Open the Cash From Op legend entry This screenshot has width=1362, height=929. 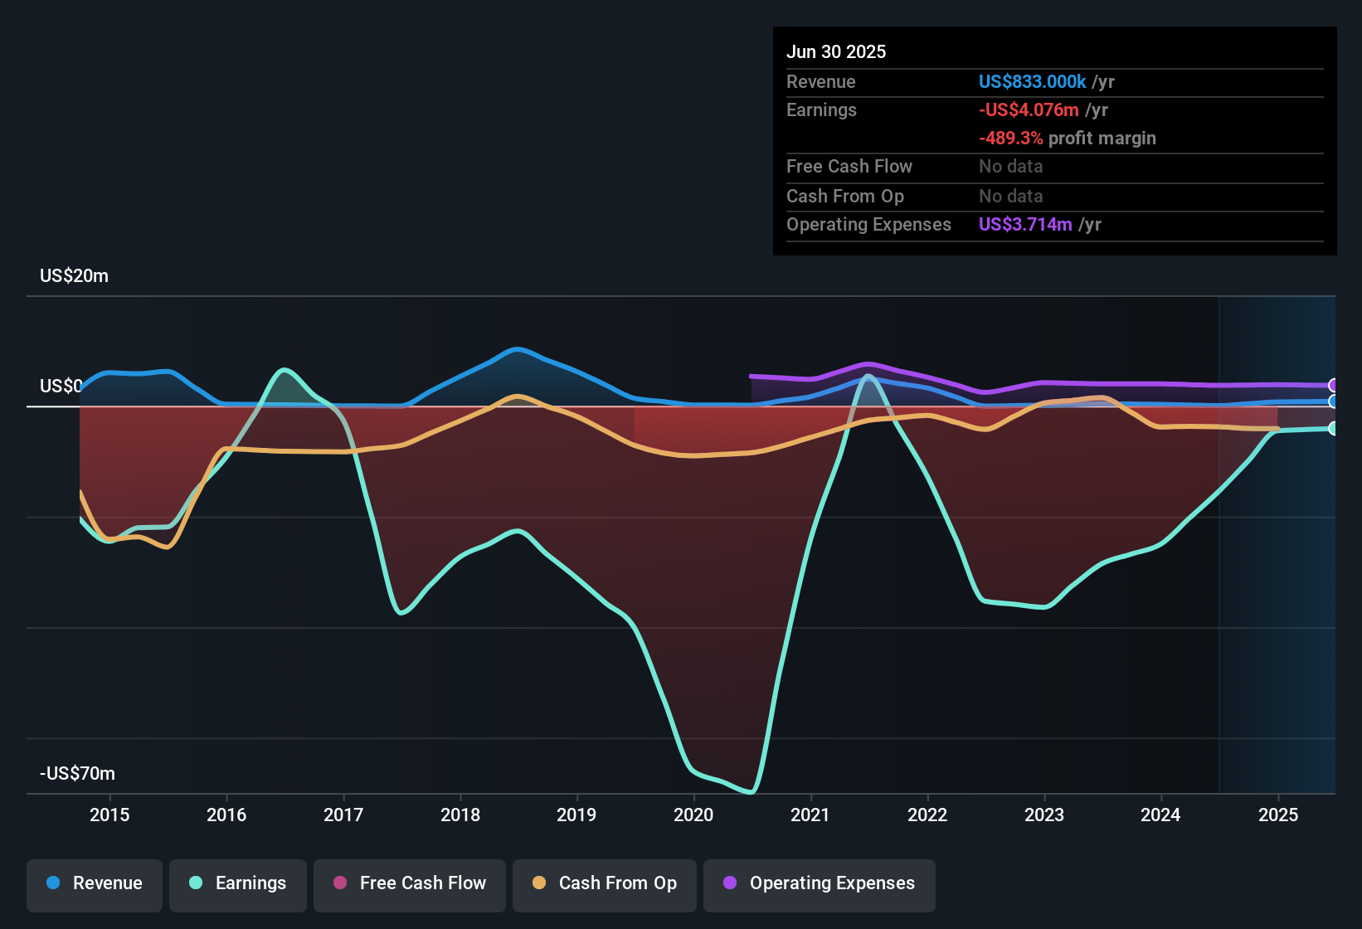pos(604,883)
